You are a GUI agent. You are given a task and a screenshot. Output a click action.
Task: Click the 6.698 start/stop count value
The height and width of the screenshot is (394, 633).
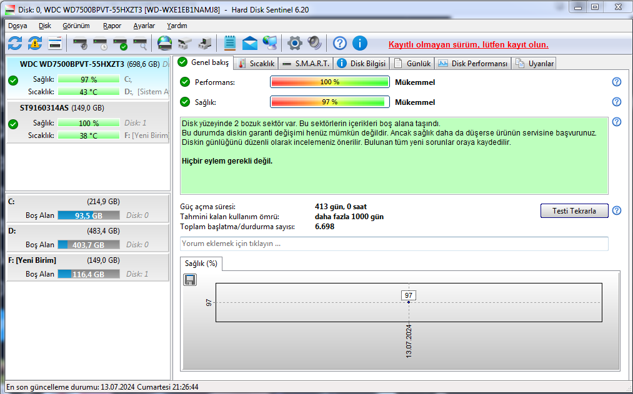tap(324, 227)
